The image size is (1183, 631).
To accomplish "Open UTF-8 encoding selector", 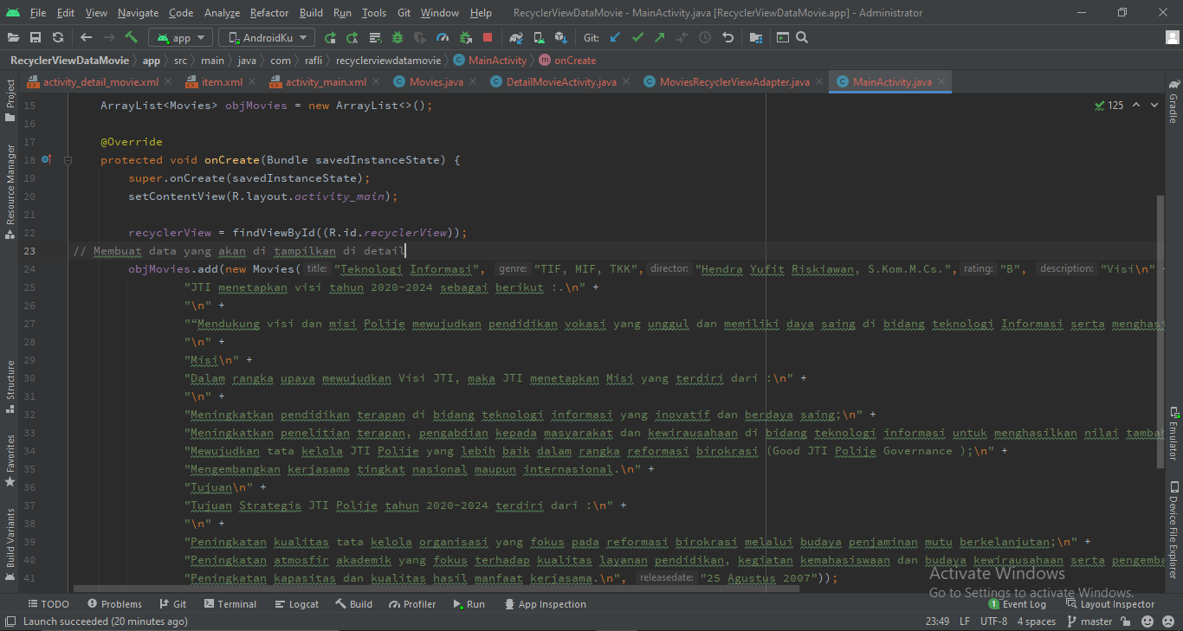I will click(x=994, y=621).
